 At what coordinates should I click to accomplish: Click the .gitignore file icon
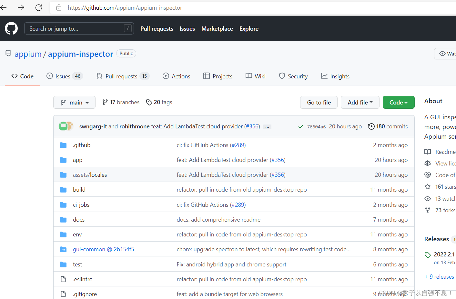point(63,294)
